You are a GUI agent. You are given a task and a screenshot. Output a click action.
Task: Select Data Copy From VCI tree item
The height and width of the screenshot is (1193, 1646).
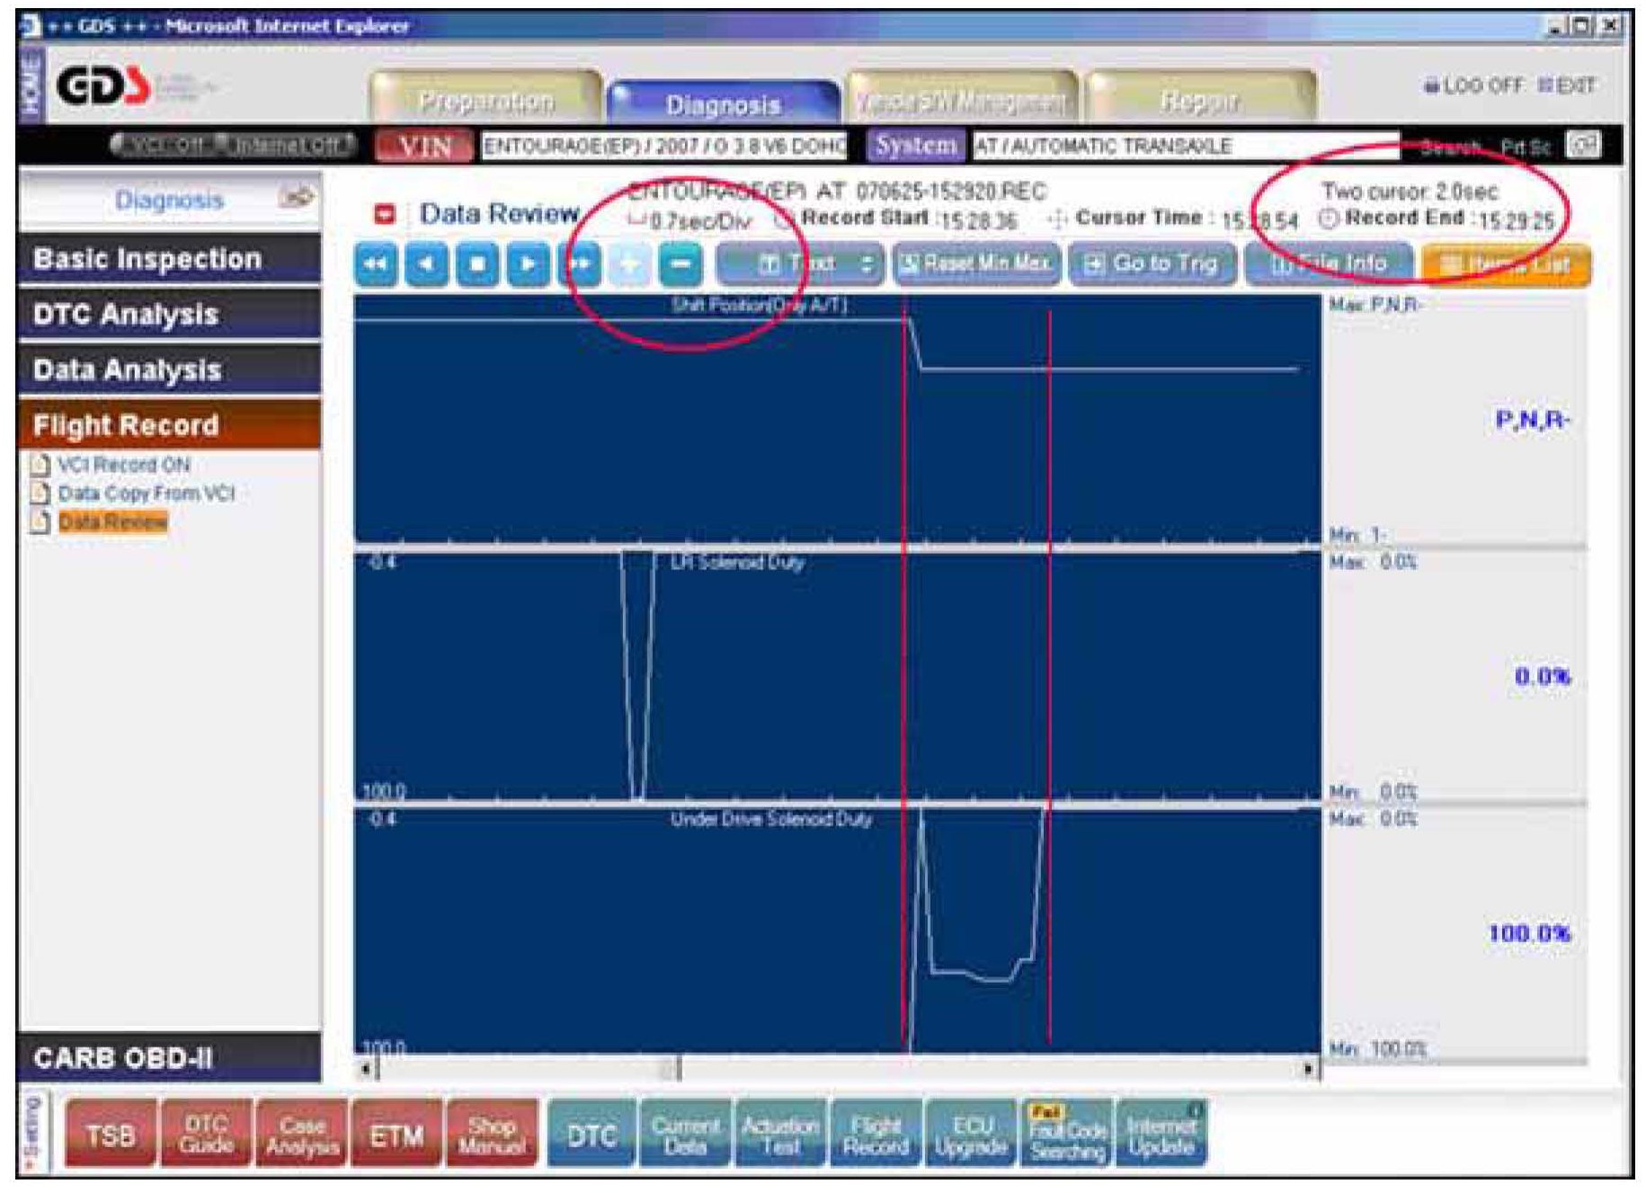[146, 494]
